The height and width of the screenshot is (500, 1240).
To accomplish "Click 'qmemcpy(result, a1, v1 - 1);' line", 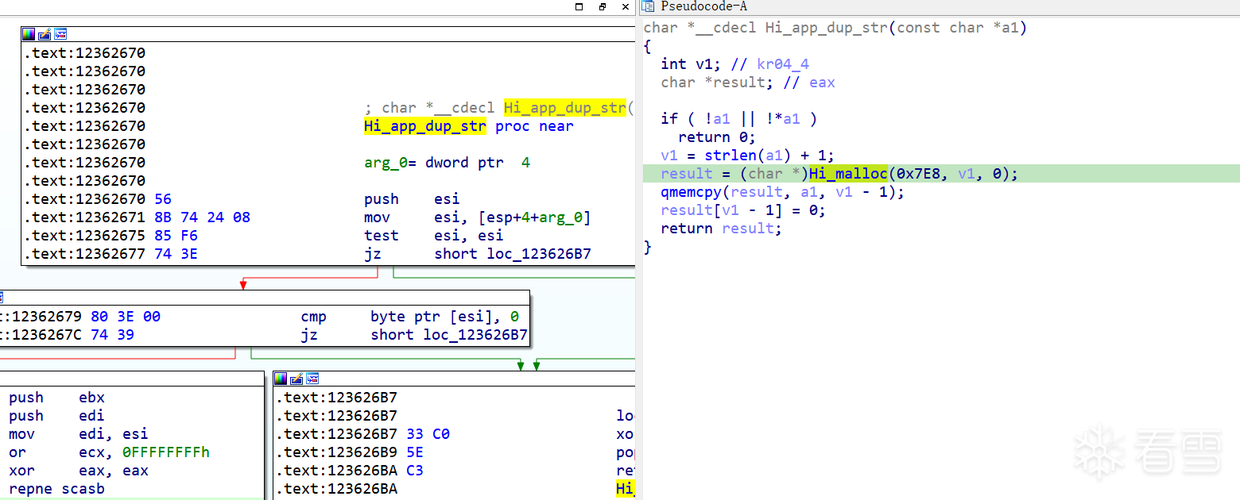I will click(783, 192).
